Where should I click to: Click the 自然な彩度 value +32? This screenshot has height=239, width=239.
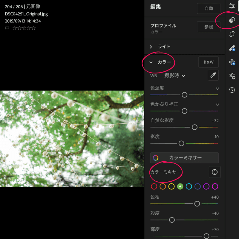click(x=215, y=121)
